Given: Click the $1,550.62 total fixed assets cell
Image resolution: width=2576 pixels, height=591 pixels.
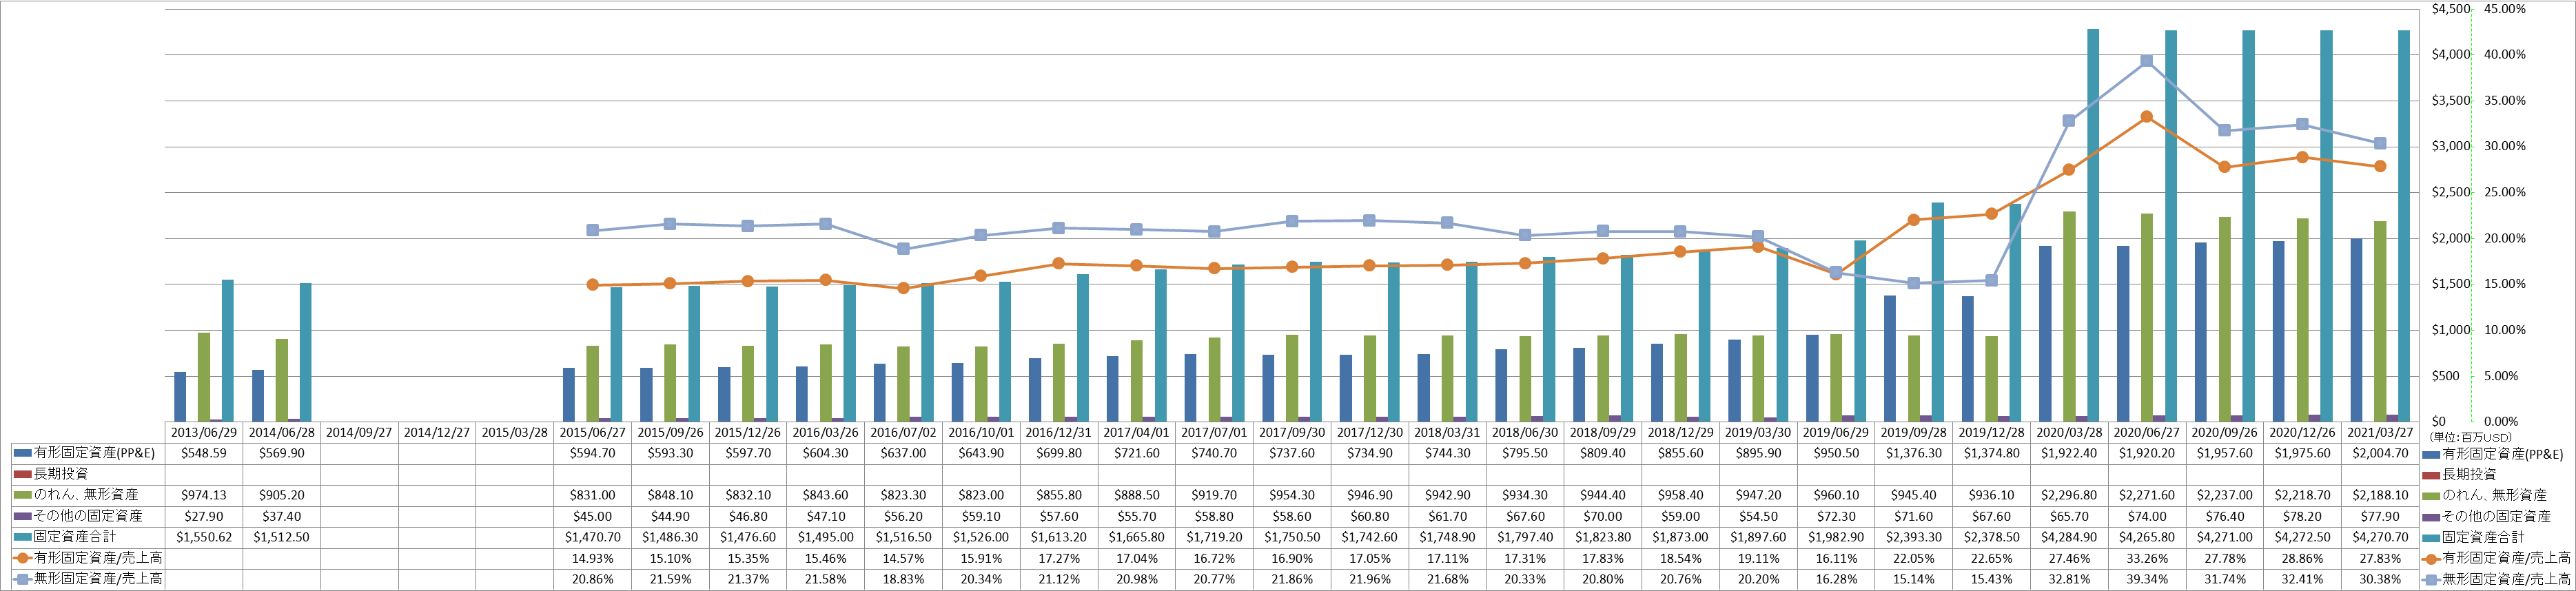Looking at the screenshot, I should (x=204, y=537).
